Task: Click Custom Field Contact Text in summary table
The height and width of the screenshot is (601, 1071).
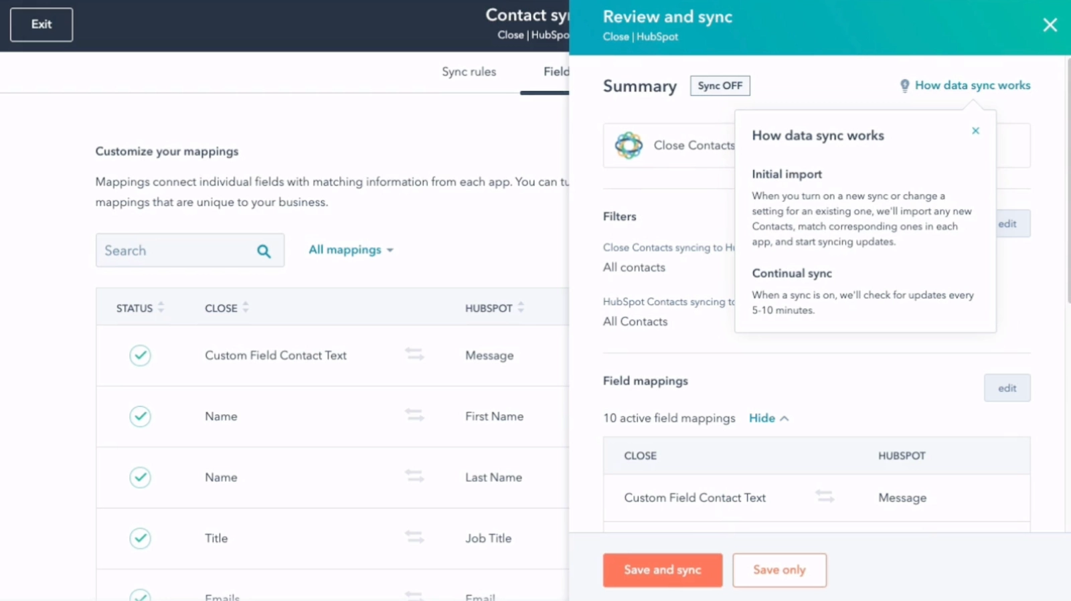Action: 695,497
